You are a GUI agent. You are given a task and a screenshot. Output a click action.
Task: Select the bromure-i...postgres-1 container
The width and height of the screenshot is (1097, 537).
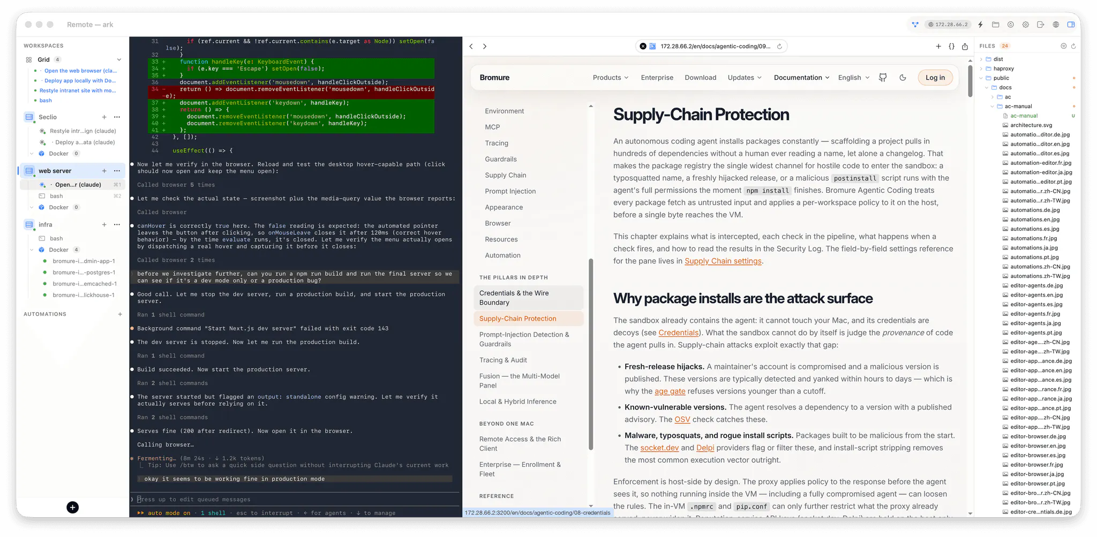pos(84,273)
